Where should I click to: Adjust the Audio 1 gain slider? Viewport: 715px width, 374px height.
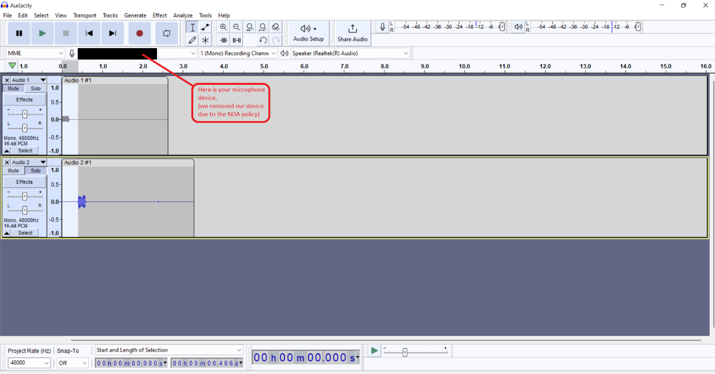point(24,113)
